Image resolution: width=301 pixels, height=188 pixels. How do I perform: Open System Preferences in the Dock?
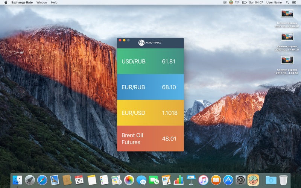(x=240, y=180)
